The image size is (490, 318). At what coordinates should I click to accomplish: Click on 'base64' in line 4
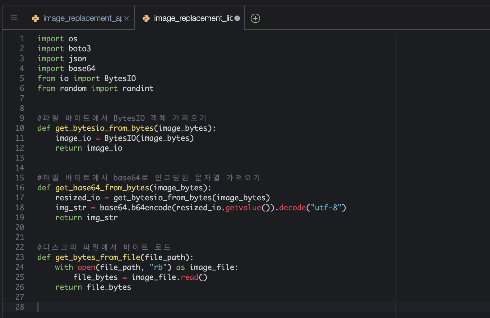[x=82, y=68]
